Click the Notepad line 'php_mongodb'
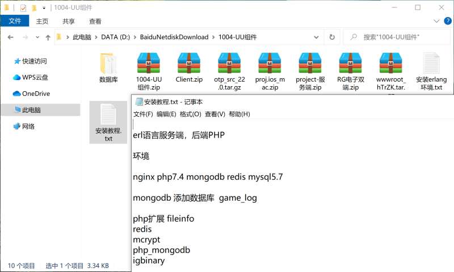The width and height of the screenshot is (454, 272). pos(161,250)
